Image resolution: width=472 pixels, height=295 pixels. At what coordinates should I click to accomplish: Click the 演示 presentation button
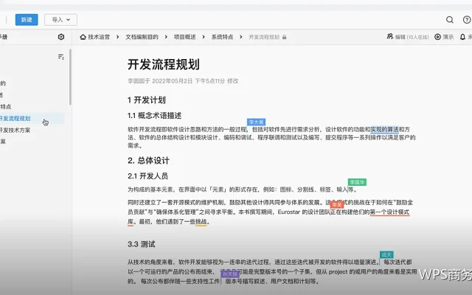tap(444, 37)
